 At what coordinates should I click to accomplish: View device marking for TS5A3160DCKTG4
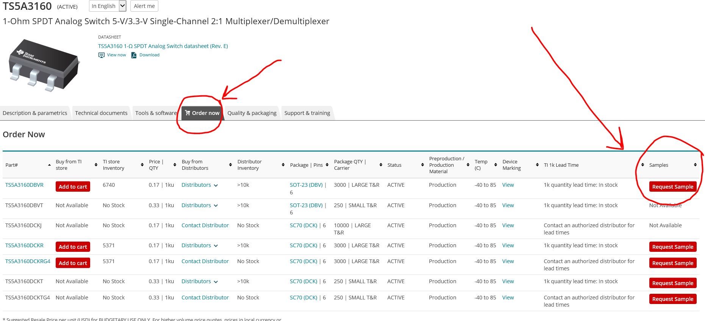pyautogui.click(x=508, y=298)
